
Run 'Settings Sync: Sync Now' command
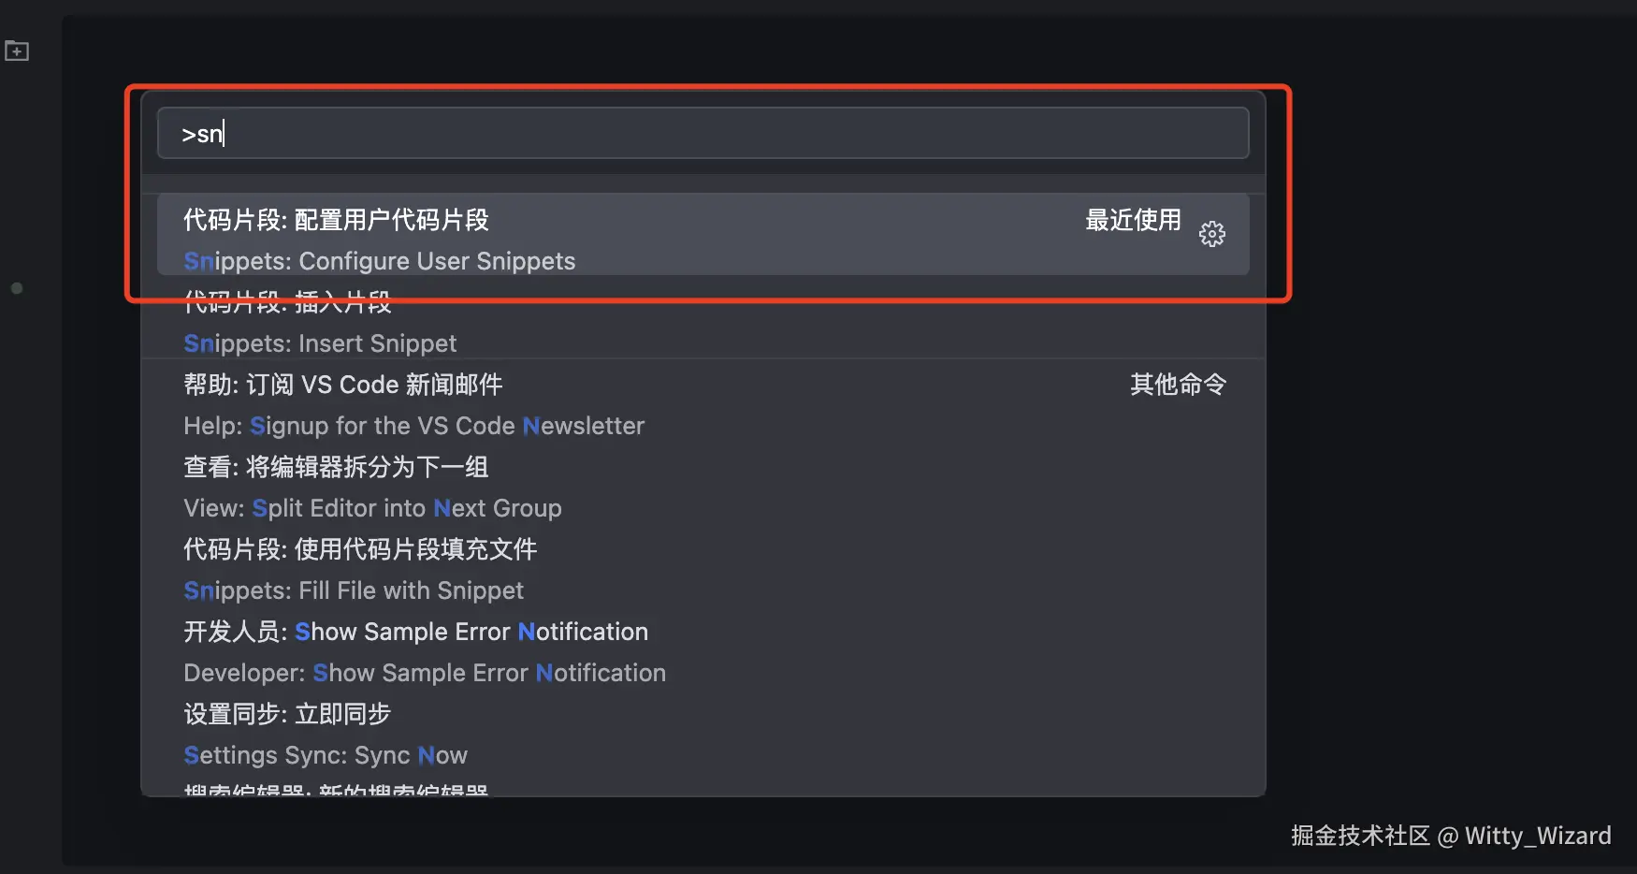pos(326,755)
